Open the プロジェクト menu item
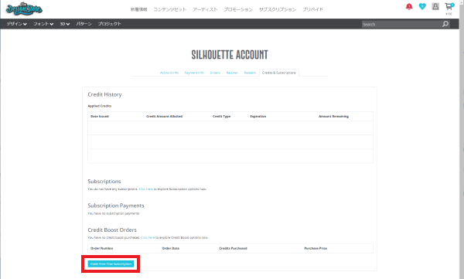The height and width of the screenshot is (279, 464). (110, 24)
